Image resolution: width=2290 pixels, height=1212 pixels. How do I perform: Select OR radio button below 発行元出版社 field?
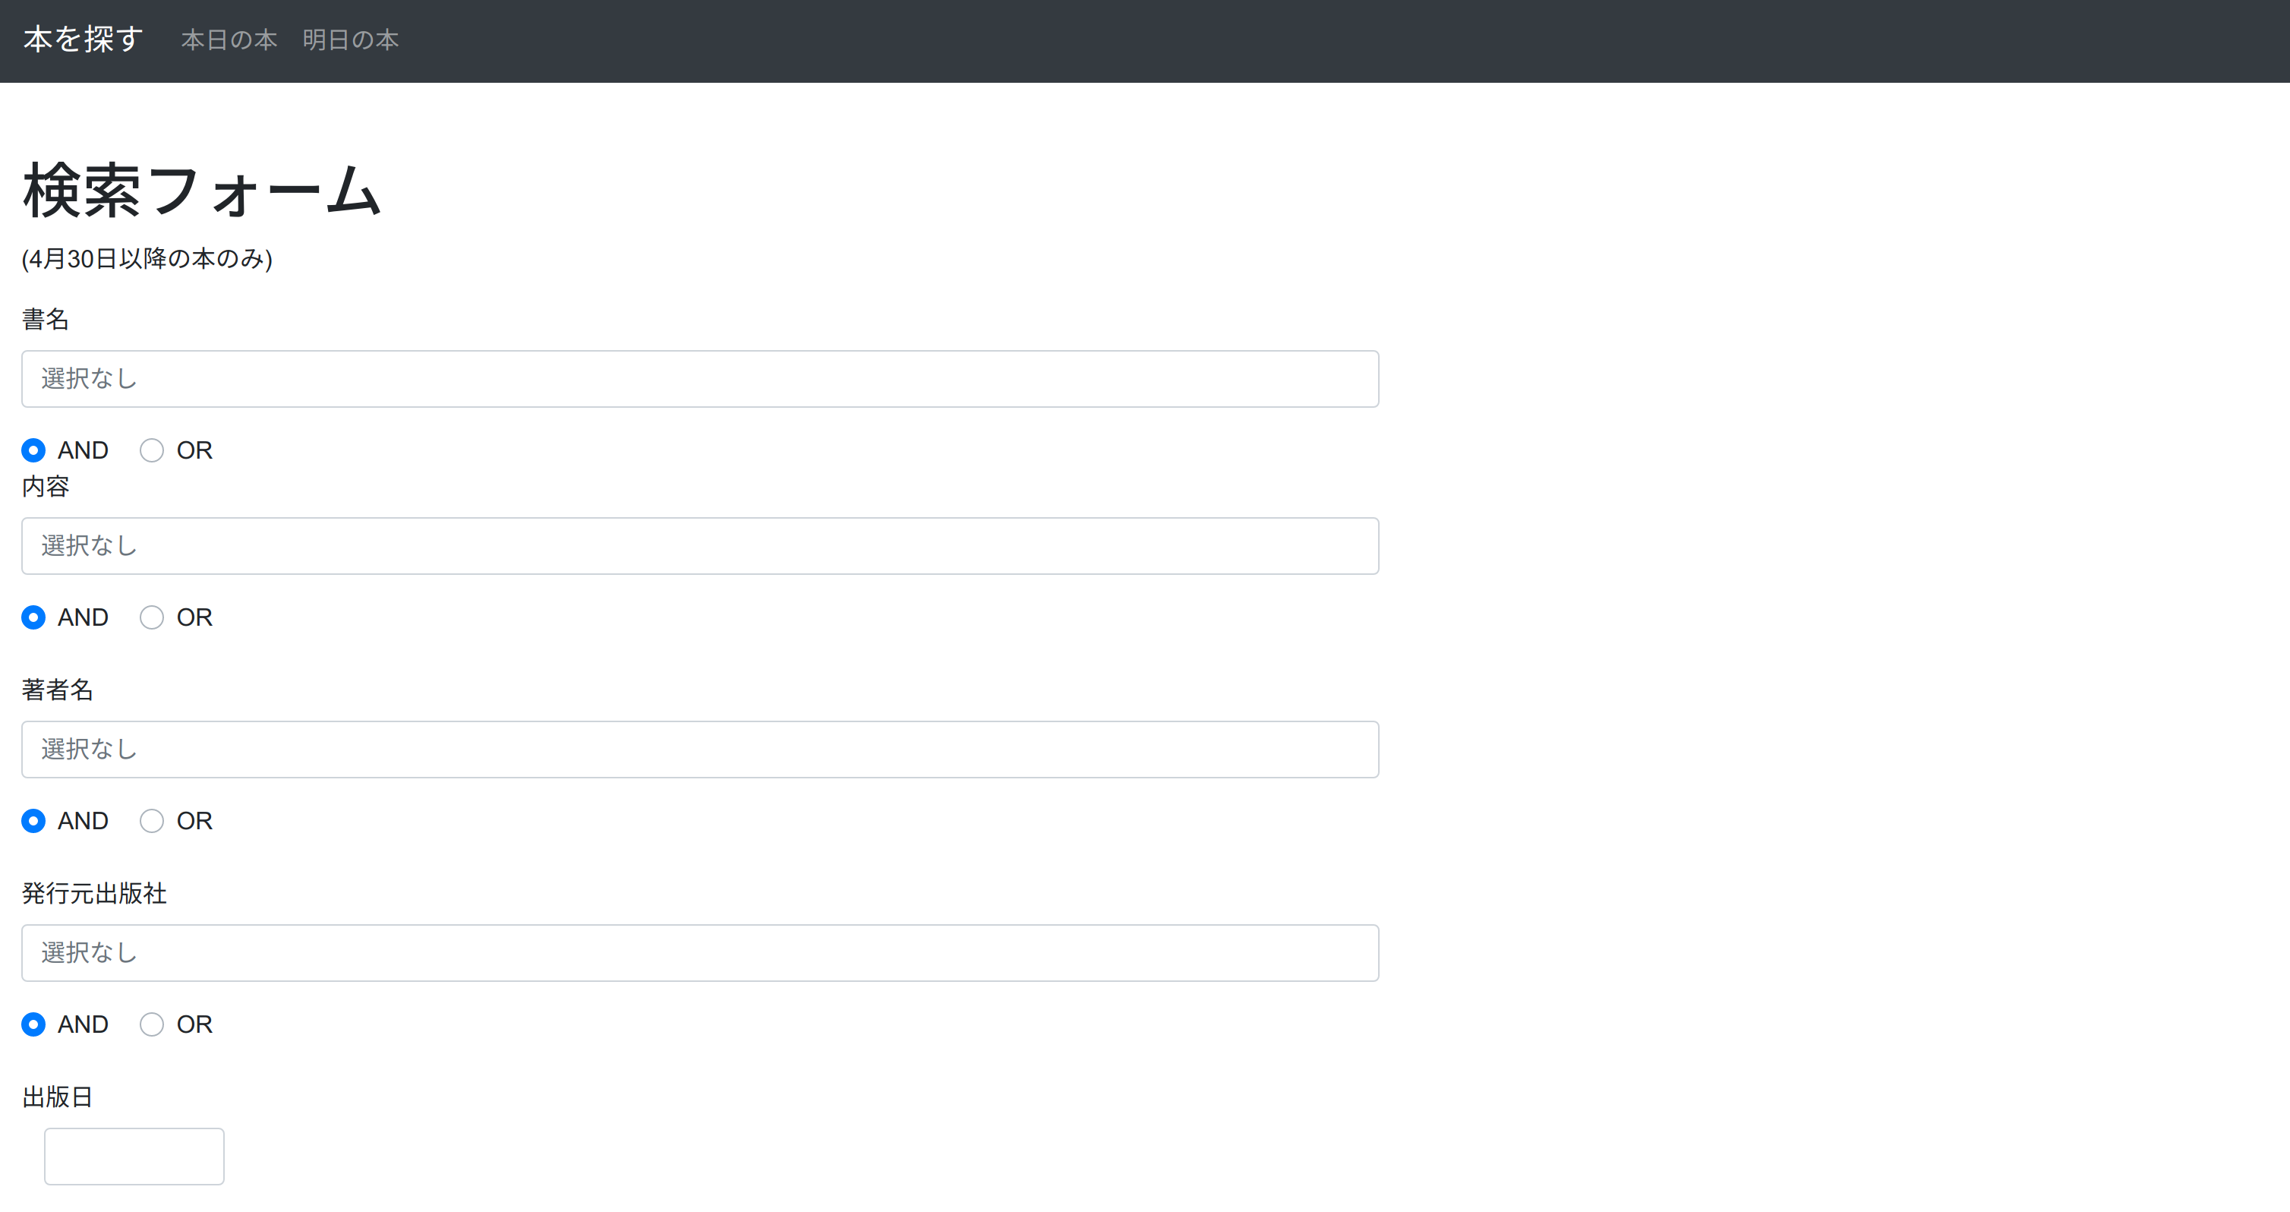(151, 1024)
